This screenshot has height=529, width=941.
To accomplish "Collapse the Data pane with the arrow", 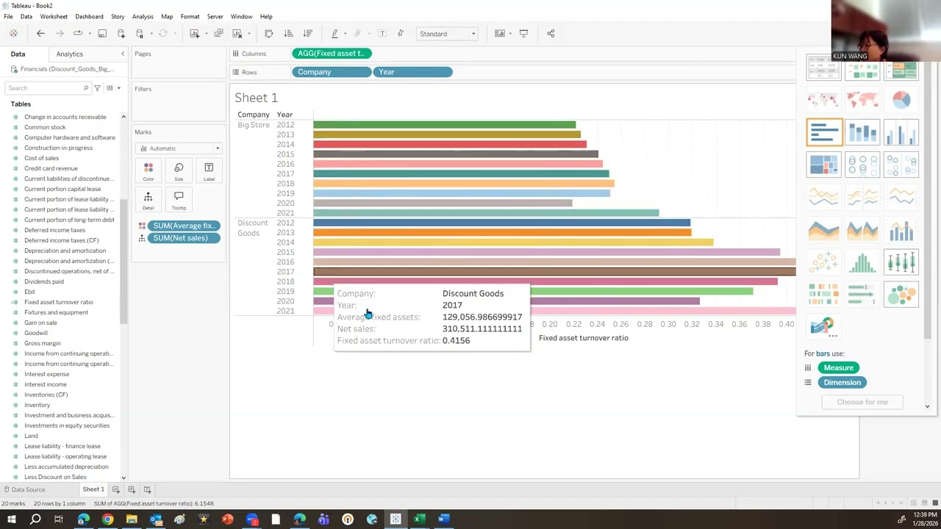I will click(x=123, y=54).
